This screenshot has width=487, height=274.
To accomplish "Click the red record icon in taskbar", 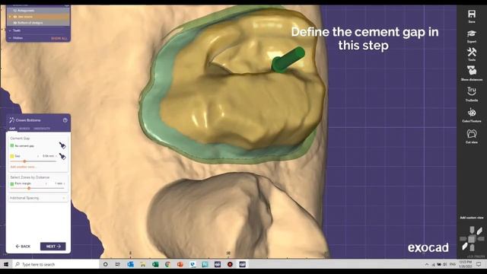I will pos(230,264).
